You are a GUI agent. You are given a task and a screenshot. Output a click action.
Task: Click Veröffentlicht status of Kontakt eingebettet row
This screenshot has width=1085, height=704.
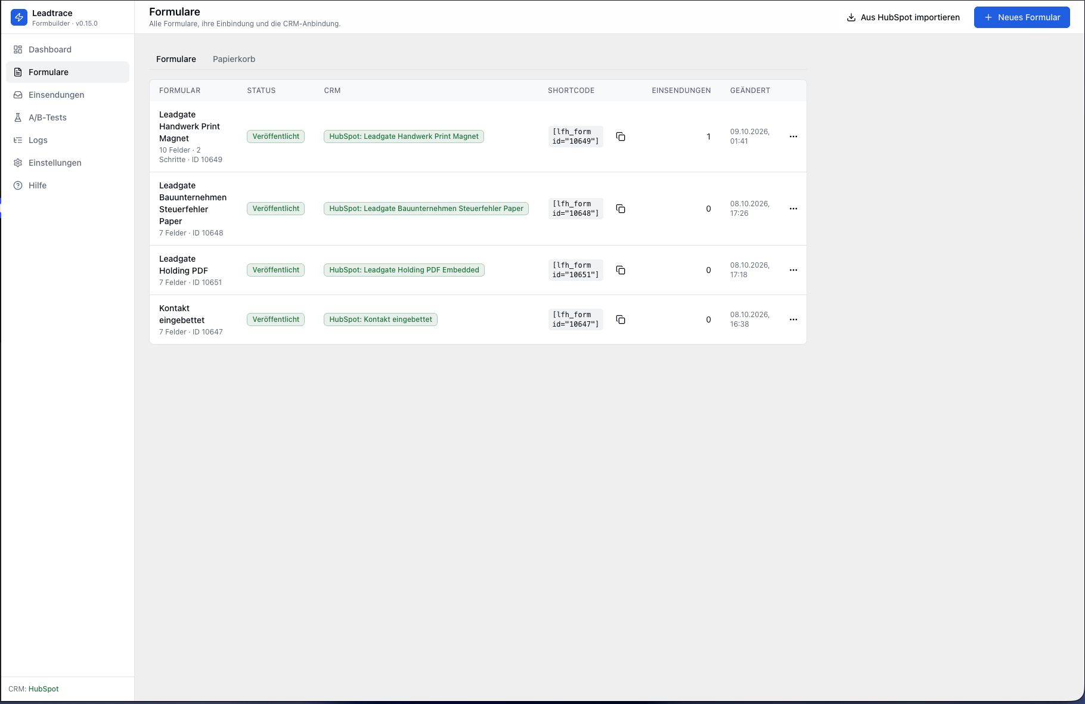275,320
